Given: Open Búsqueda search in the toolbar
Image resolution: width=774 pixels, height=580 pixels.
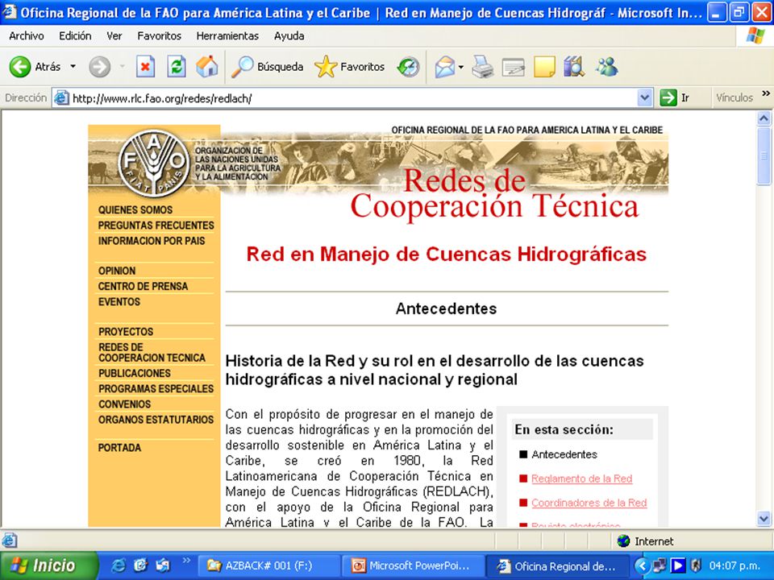Looking at the screenshot, I should pyautogui.click(x=267, y=67).
